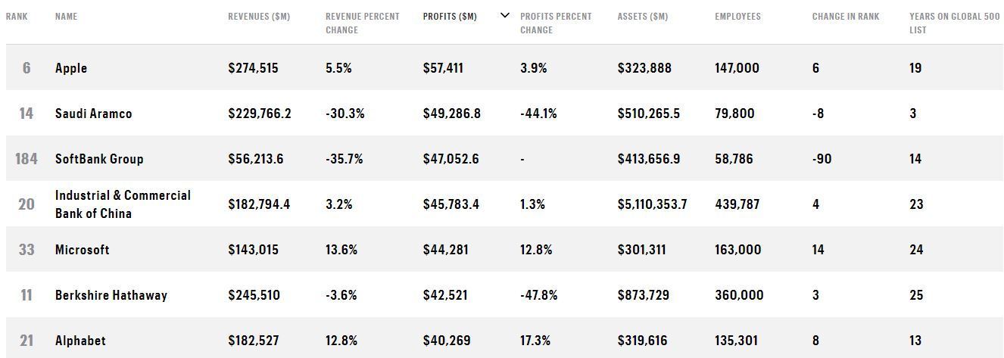
Task: Open the SoftBank Group company link
Action: 99,159
